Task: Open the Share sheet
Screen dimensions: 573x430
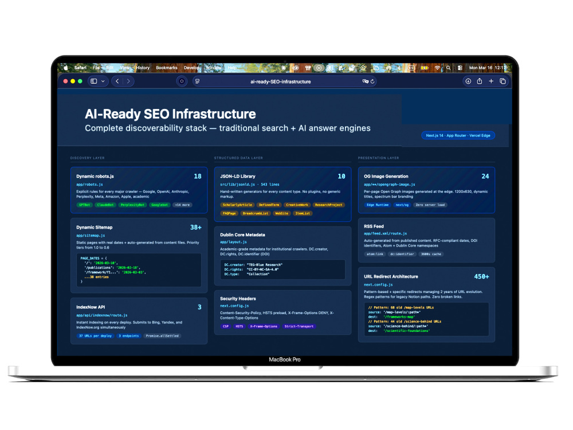Action: click(x=480, y=81)
